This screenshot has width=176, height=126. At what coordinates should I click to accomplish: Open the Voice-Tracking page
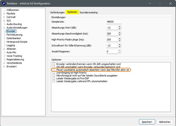coord(14,56)
